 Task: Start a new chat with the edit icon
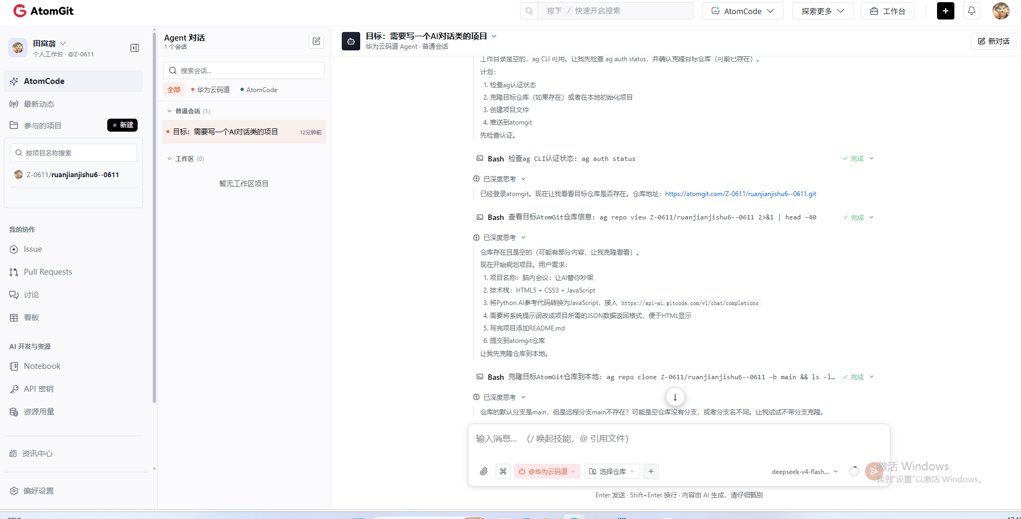pos(316,41)
